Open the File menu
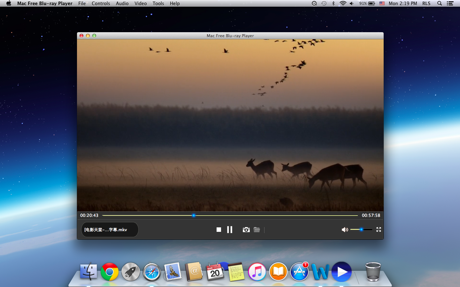The image size is (460, 287). click(82, 4)
